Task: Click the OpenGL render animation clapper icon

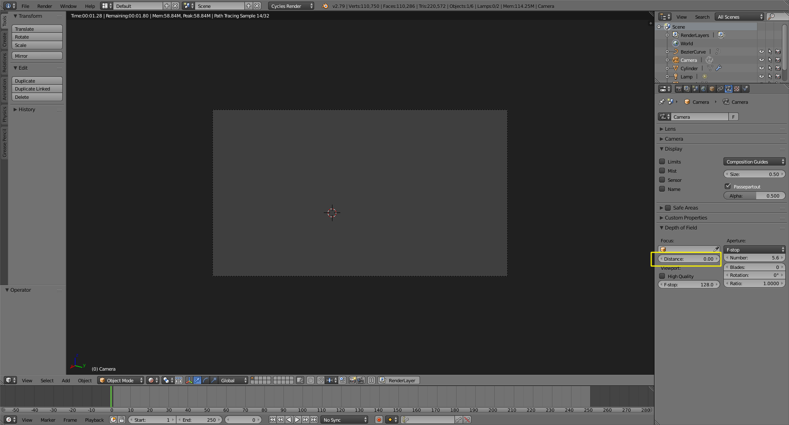Action: (x=361, y=380)
